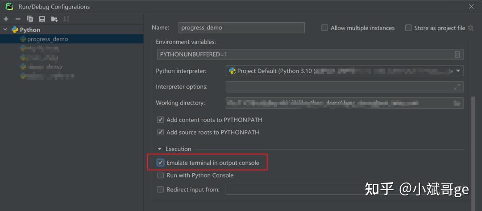Screen dimensions: 482x211
Task: Check the Allow multiple instances box
Action: tap(325, 28)
